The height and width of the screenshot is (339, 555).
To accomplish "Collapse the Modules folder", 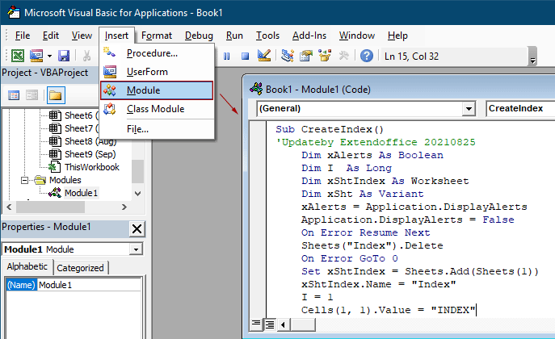I will coord(24,180).
